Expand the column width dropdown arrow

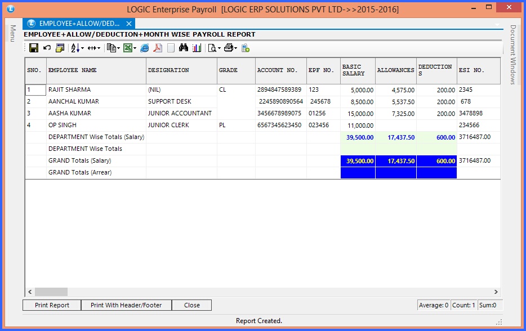99,48
